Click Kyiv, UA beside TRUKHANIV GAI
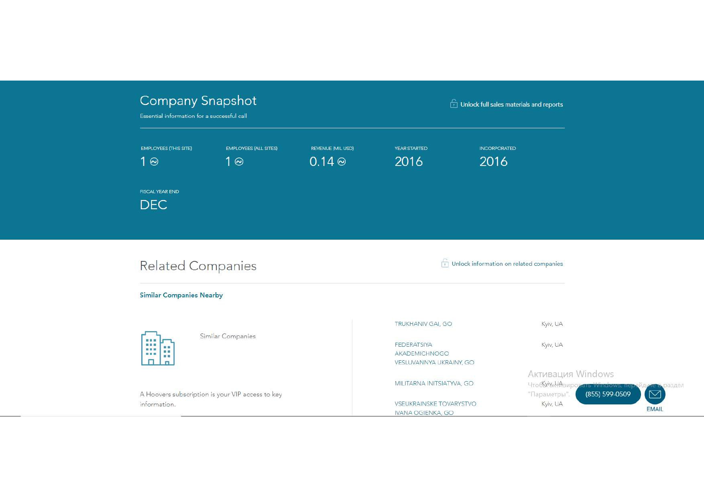This screenshot has height=497, width=704. click(552, 324)
